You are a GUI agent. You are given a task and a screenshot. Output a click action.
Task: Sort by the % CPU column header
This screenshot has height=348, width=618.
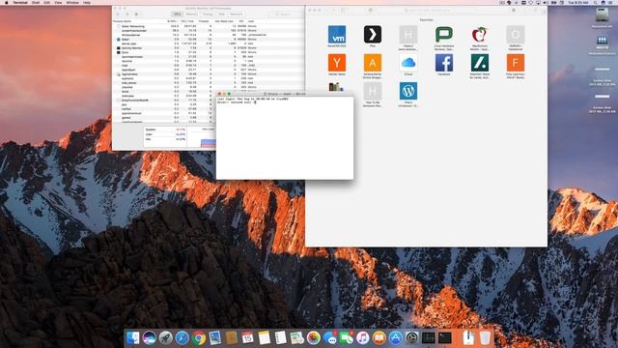(x=172, y=21)
